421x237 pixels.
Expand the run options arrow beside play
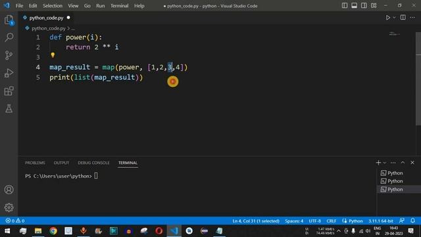tap(394, 18)
